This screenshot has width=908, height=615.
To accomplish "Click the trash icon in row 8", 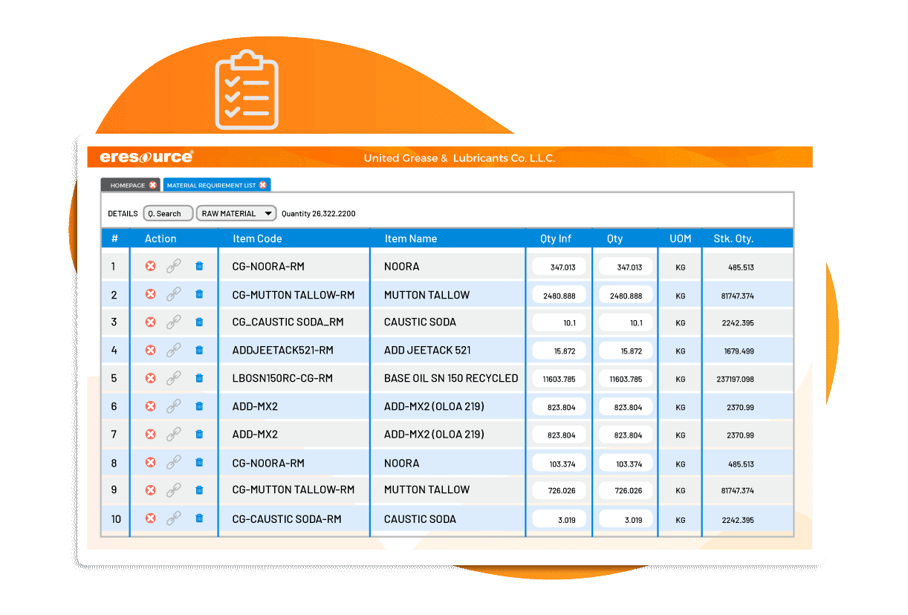I will point(199,463).
